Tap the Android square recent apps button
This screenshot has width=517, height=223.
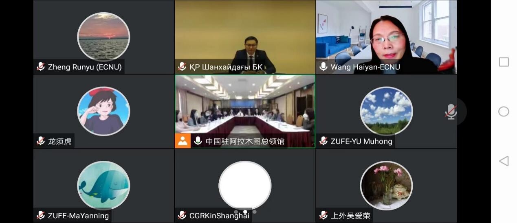pos(504,62)
